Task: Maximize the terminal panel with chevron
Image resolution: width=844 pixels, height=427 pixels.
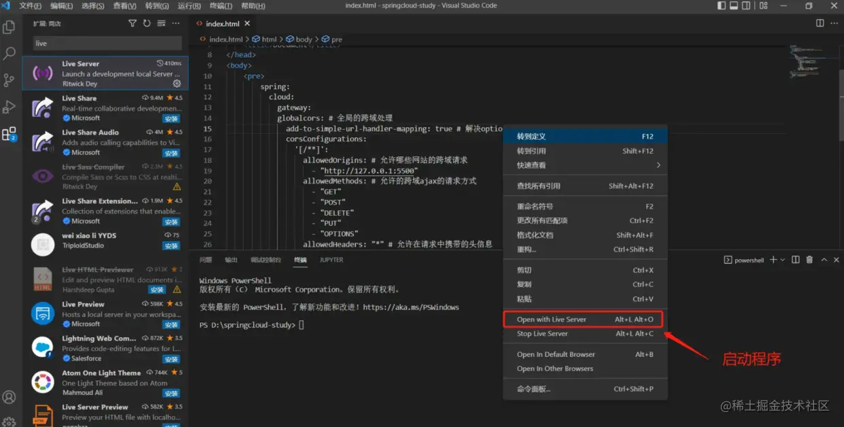Action: coord(824,260)
